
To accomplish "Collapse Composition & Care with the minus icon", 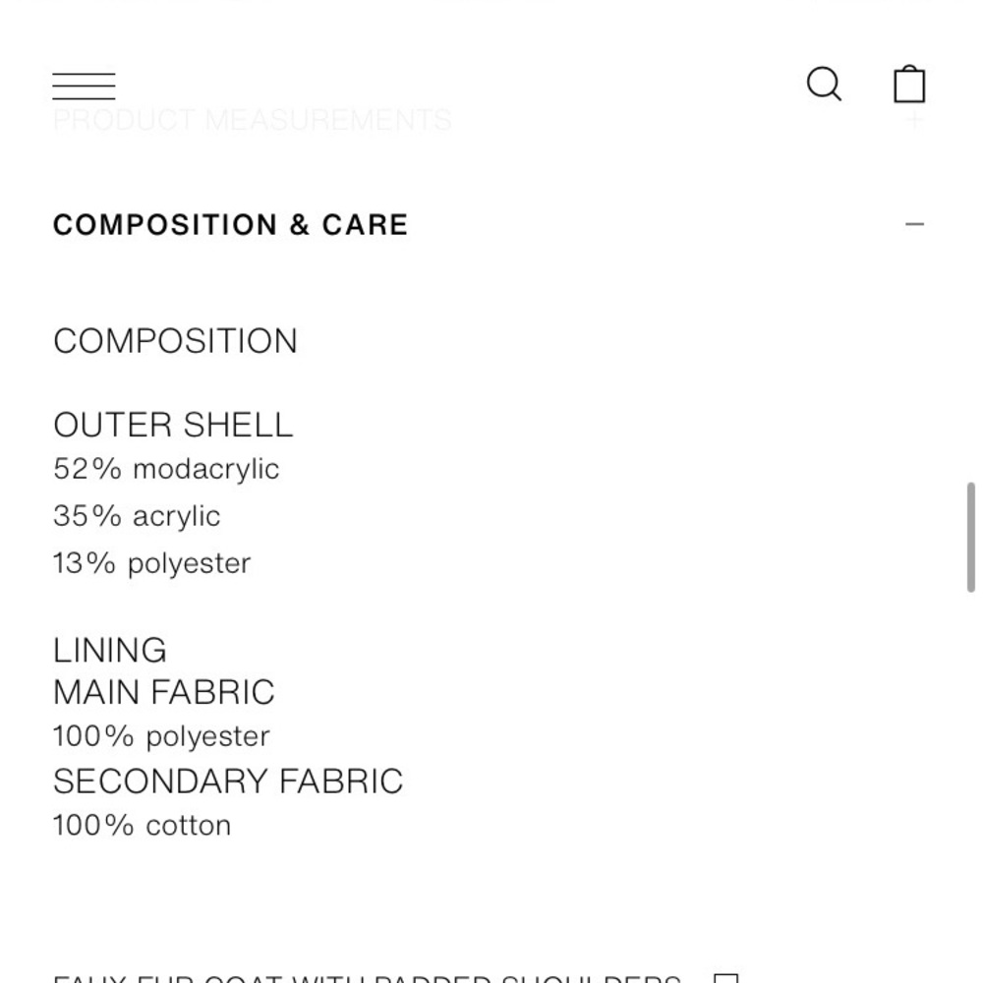I will (x=914, y=224).
